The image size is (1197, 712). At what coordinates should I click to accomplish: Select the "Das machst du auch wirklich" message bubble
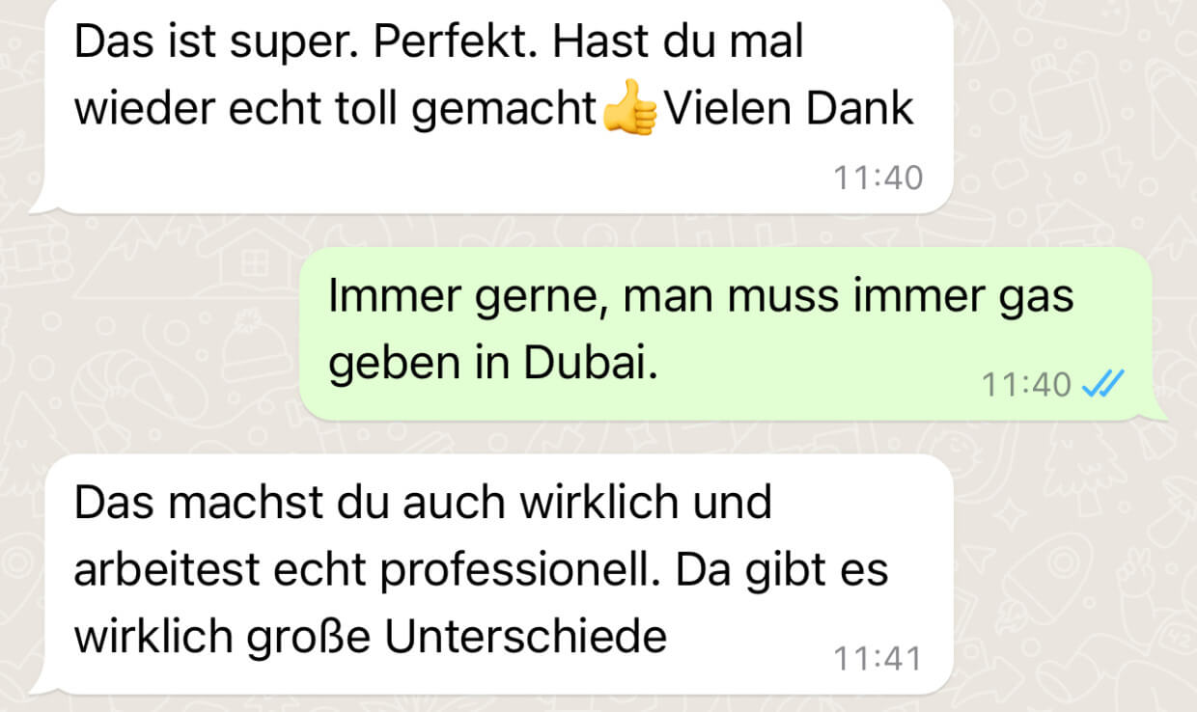pyautogui.click(x=492, y=574)
